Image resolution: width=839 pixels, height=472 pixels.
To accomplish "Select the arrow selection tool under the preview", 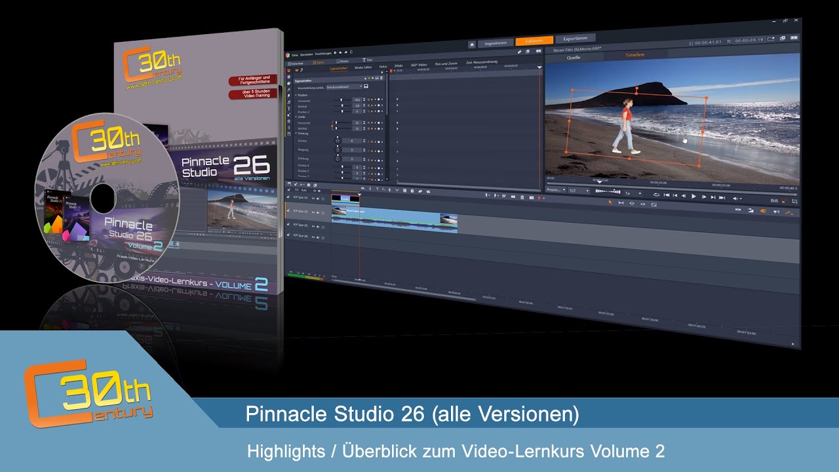I will [x=610, y=203].
